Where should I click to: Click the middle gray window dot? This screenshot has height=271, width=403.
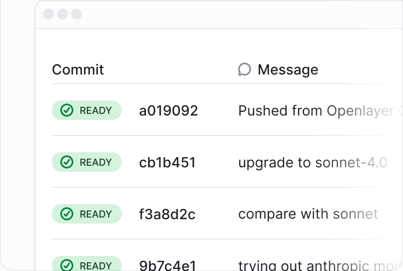coord(62,14)
